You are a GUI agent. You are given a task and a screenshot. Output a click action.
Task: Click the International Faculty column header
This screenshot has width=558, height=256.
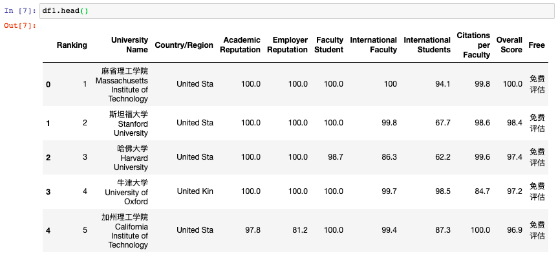[x=373, y=45]
